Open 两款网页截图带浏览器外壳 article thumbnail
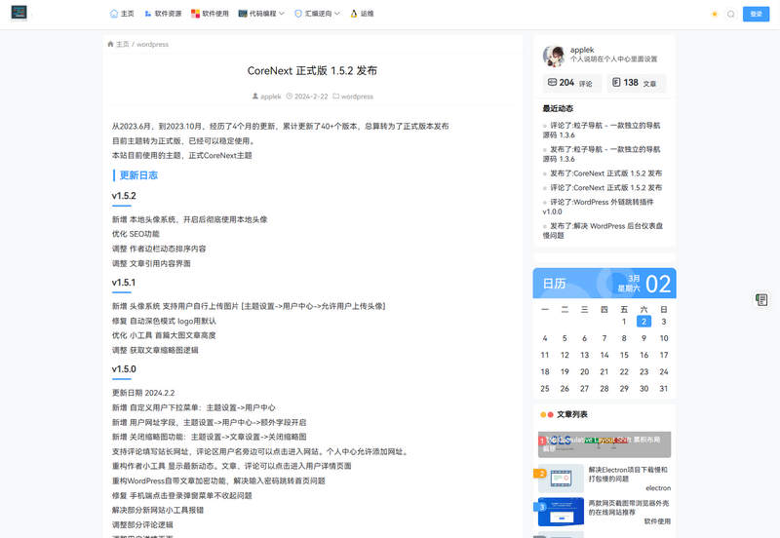The height and width of the screenshot is (538, 780). click(561, 512)
